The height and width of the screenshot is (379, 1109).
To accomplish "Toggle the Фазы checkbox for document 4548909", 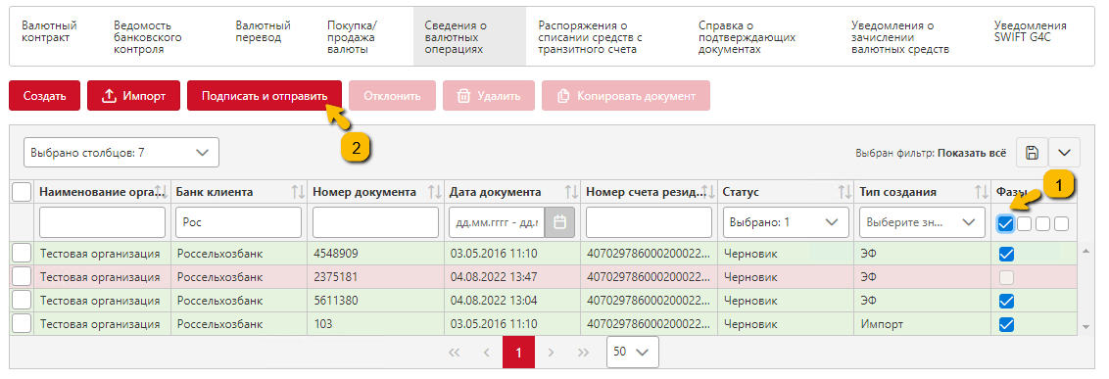I will point(1006,254).
